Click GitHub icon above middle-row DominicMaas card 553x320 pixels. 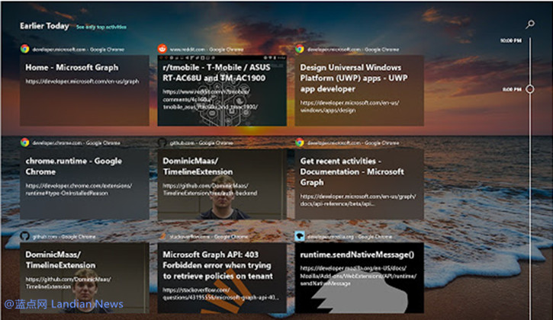pyautogui.click(x=162, y=142)
